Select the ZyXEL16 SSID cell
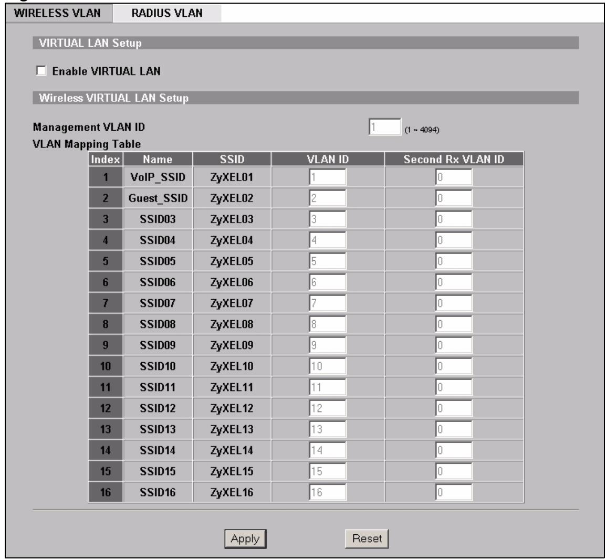The image size is (606, 560). (x=232, y=492)
